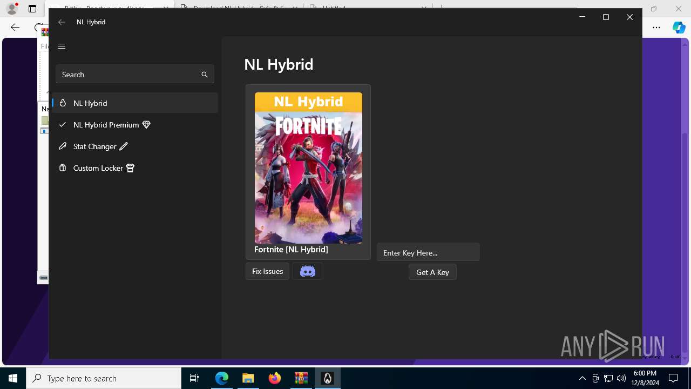Open the volume control in system tray
The image size is (691, 389).
[621, 378]
